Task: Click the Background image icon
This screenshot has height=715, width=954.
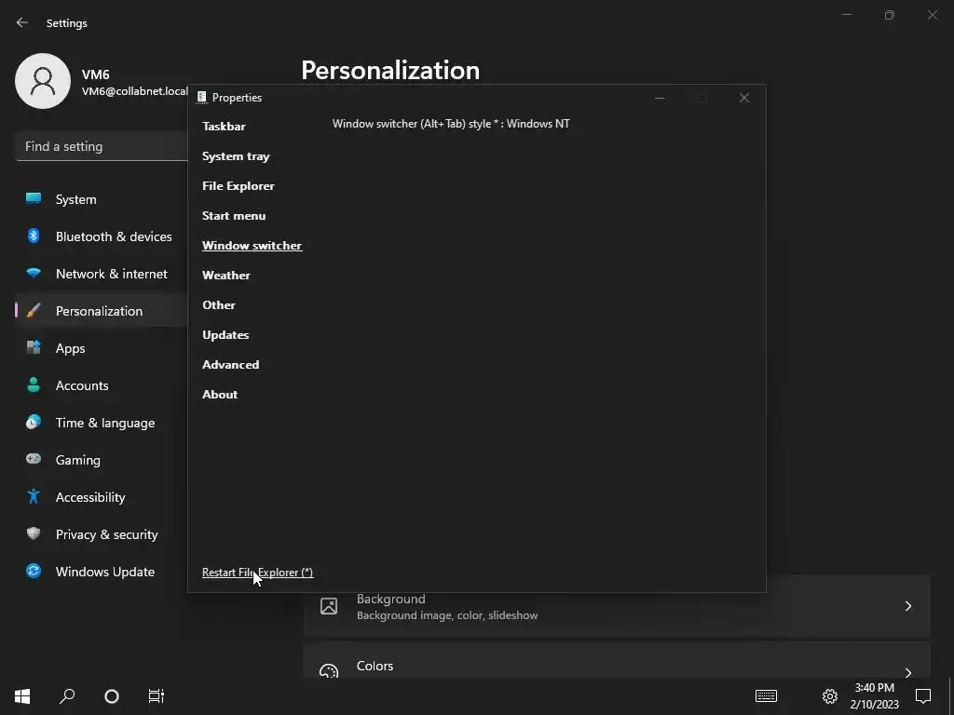Action: tap(329, 606)
